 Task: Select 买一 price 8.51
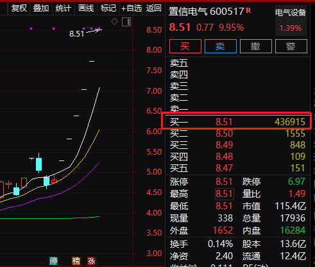pos(224,122)
